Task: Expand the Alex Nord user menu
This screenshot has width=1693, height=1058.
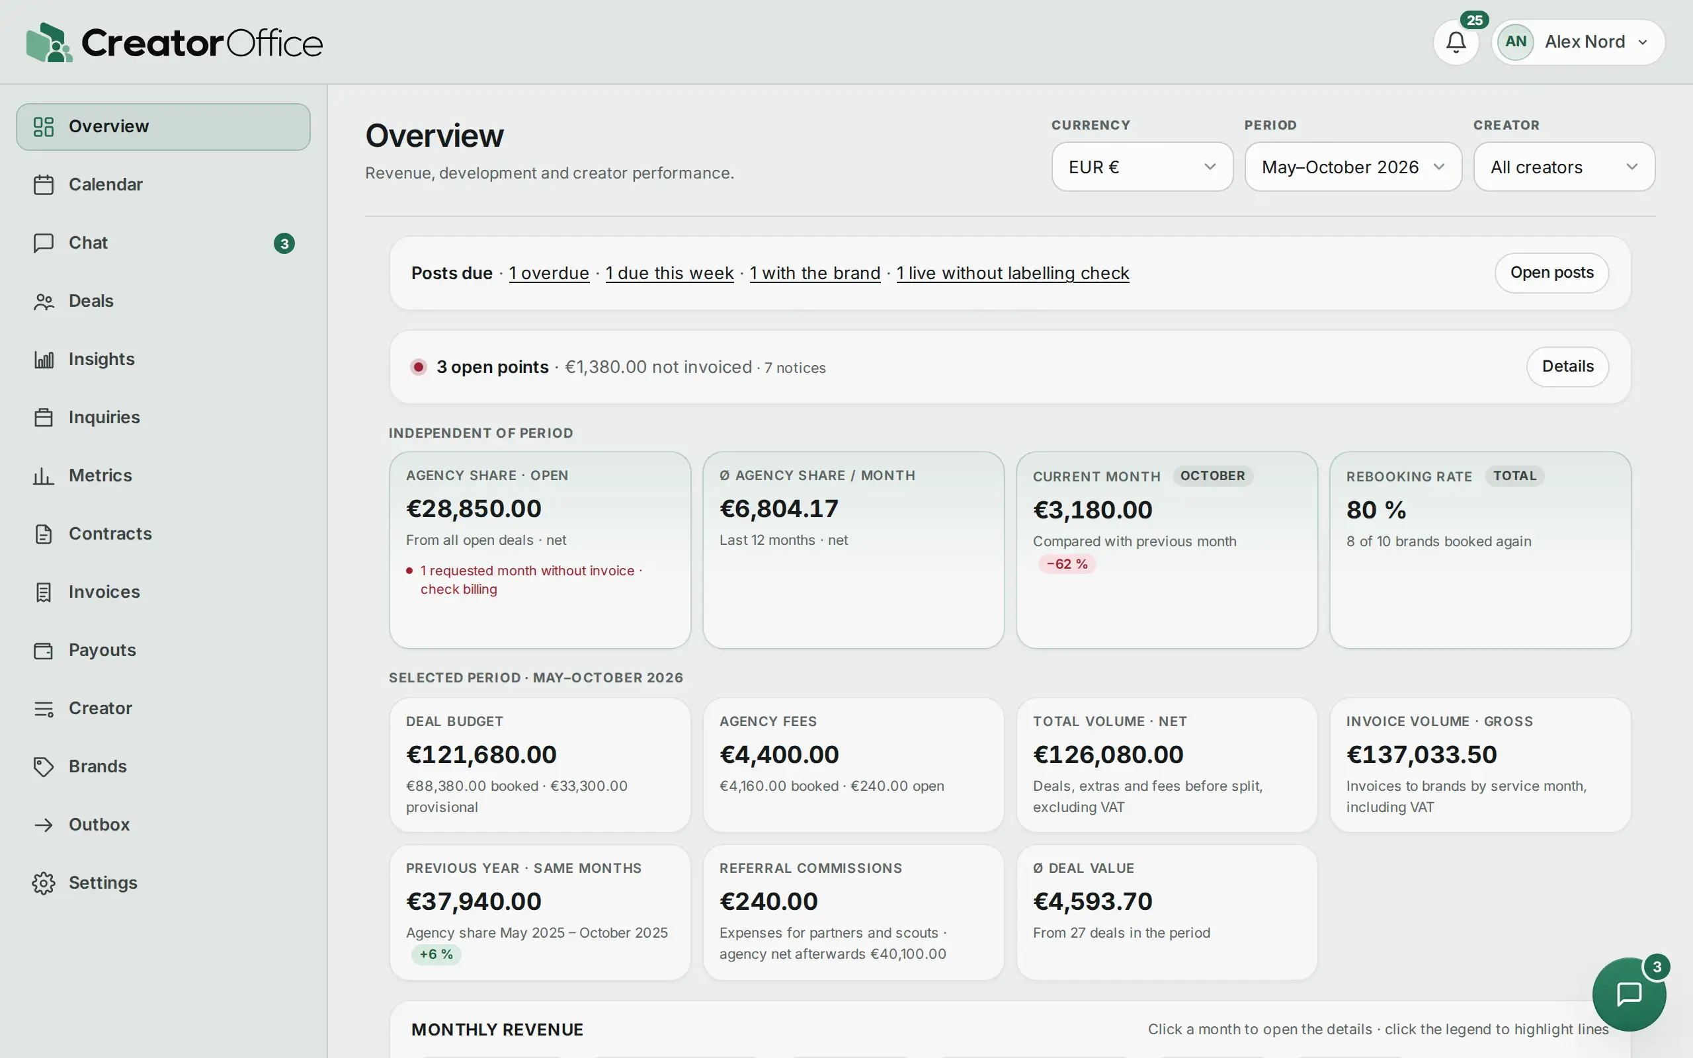Action: (x=1579, y=42)
